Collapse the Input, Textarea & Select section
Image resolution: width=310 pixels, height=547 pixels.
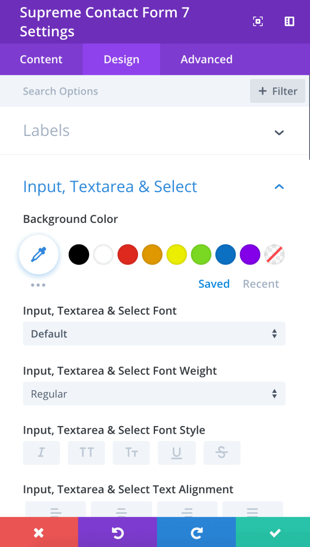click(x=279, y=187)
